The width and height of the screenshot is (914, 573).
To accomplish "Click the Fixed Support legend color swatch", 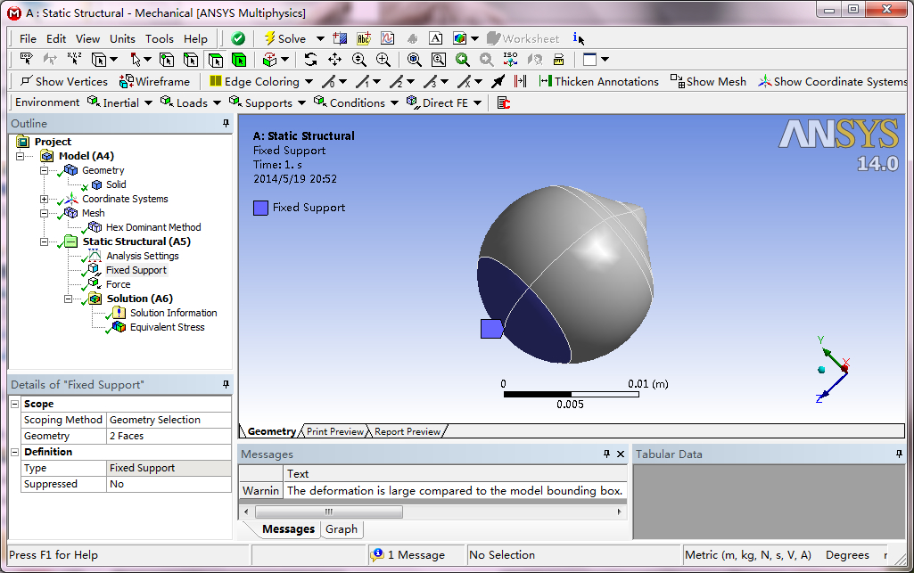I will pyautogui.click(x=260, y=208).
